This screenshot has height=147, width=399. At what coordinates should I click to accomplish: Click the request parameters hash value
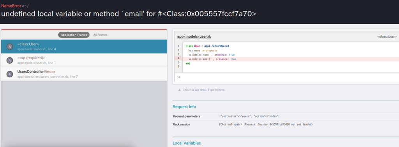tap(249, 116)
